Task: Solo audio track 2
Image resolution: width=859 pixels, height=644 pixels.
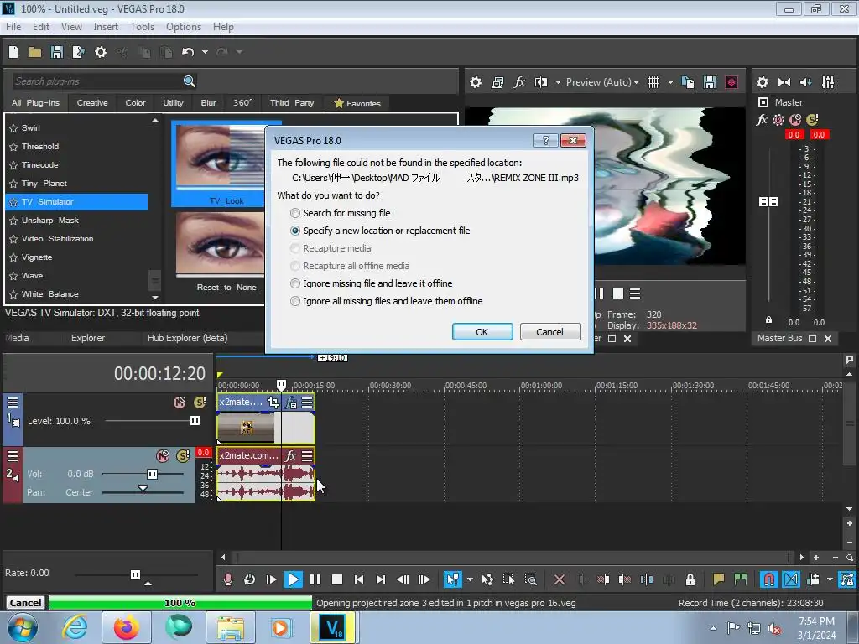Action: [x=182, y=455]
